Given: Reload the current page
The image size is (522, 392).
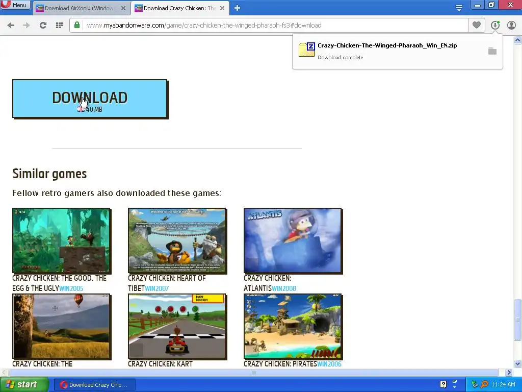Looking at the screenshot, I should [x=43, y=26].
